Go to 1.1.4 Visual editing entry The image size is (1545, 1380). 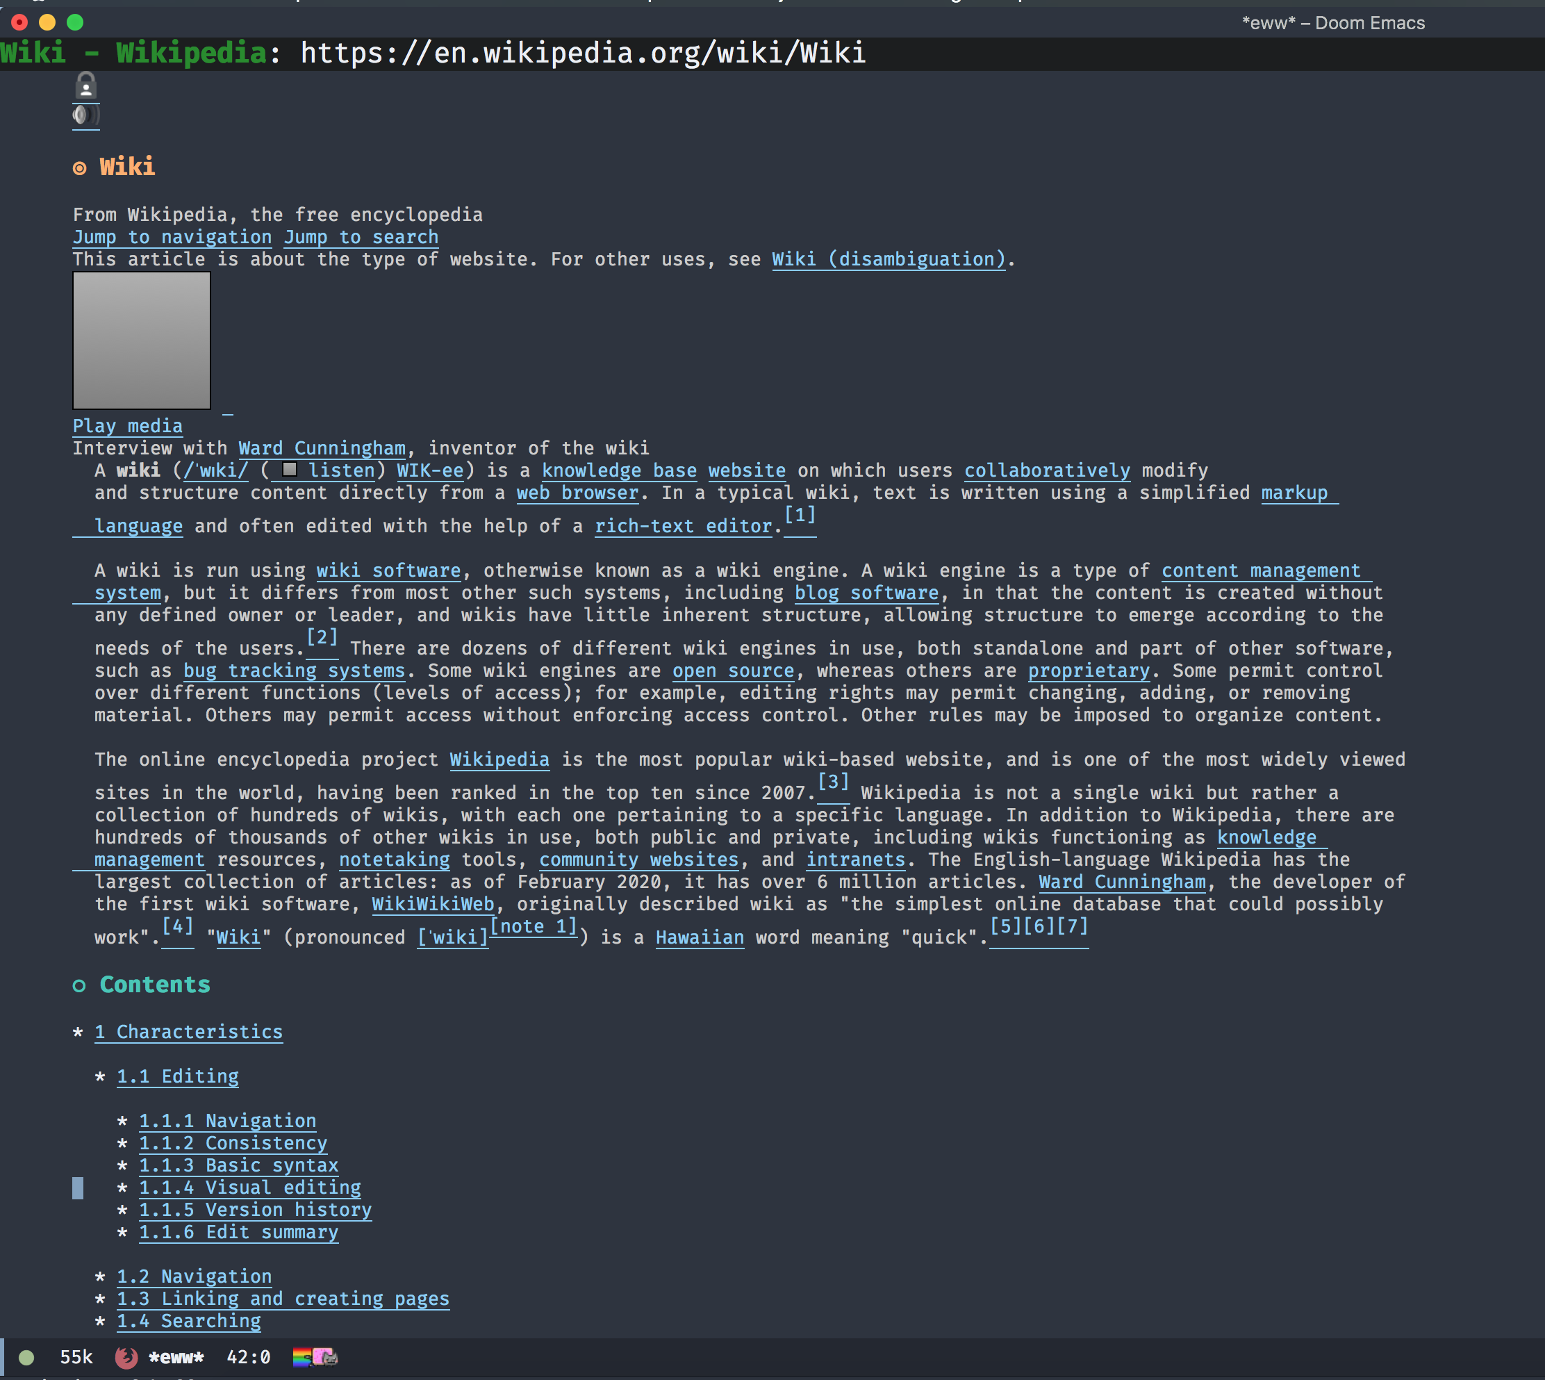249,1188
